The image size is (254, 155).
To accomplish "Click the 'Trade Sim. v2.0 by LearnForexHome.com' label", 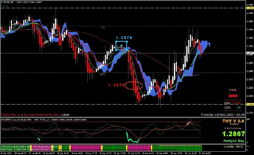I will pos(30,115).
